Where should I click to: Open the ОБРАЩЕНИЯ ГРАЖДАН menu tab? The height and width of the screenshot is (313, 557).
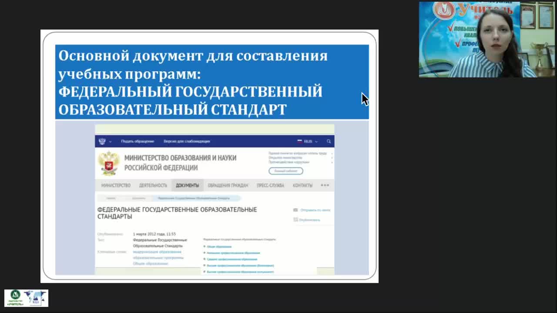pos(228,185)
